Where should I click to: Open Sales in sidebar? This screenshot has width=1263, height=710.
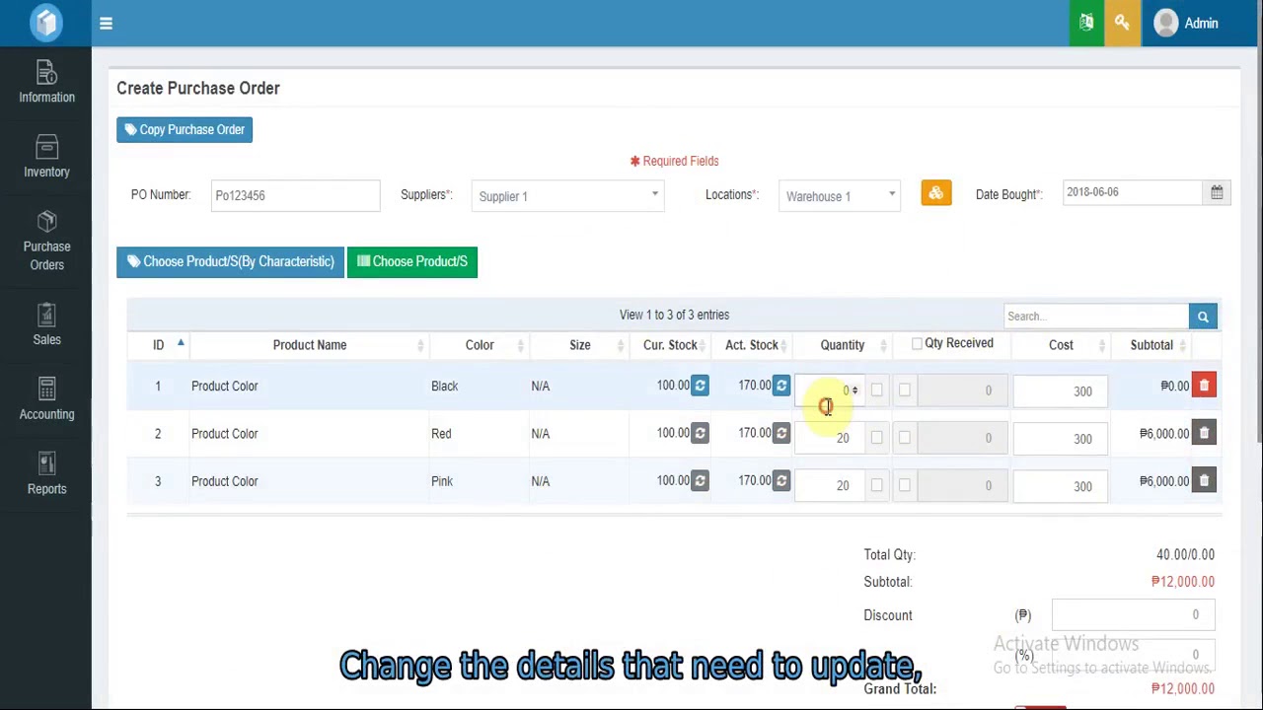(46, 325)
